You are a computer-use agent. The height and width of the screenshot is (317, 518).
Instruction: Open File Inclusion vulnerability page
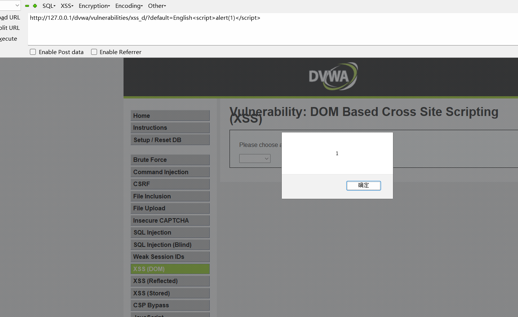click(x=170, y=196)
